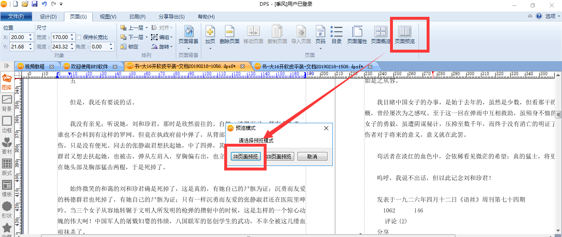
Task: Expand the 旋转 rotate dropdown
Action: point(171,47)
